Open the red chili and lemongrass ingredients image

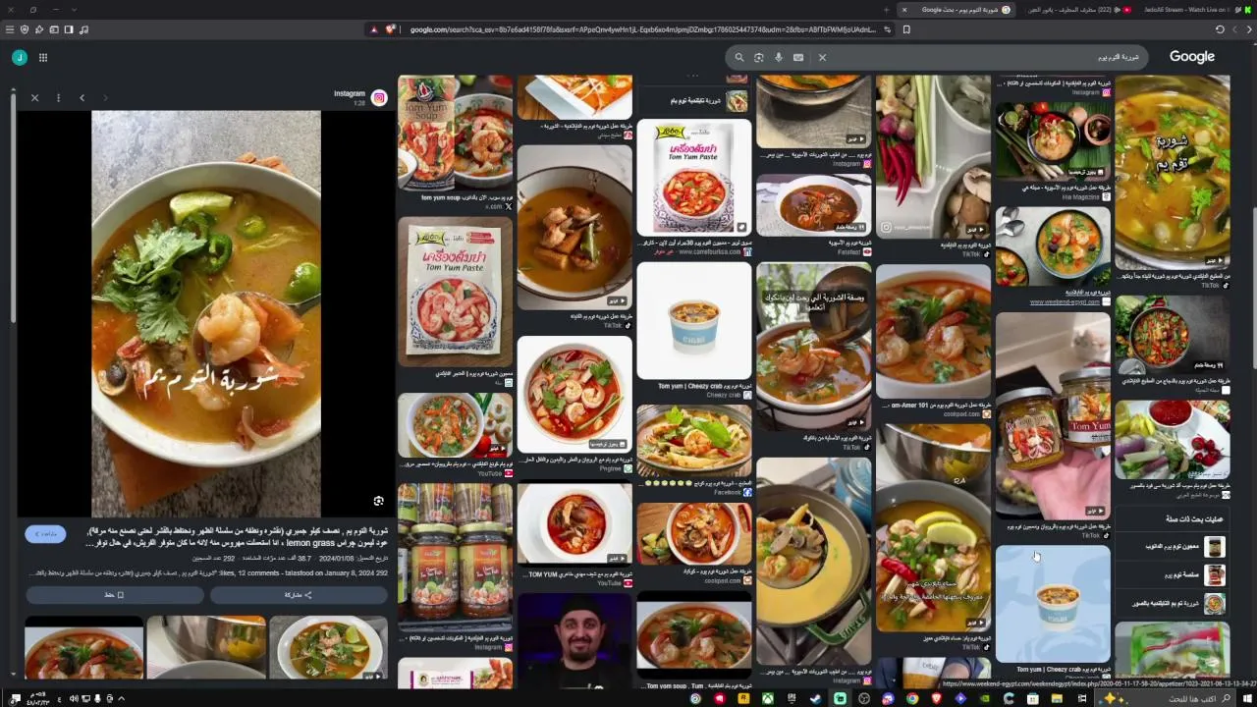coord(933,156)
